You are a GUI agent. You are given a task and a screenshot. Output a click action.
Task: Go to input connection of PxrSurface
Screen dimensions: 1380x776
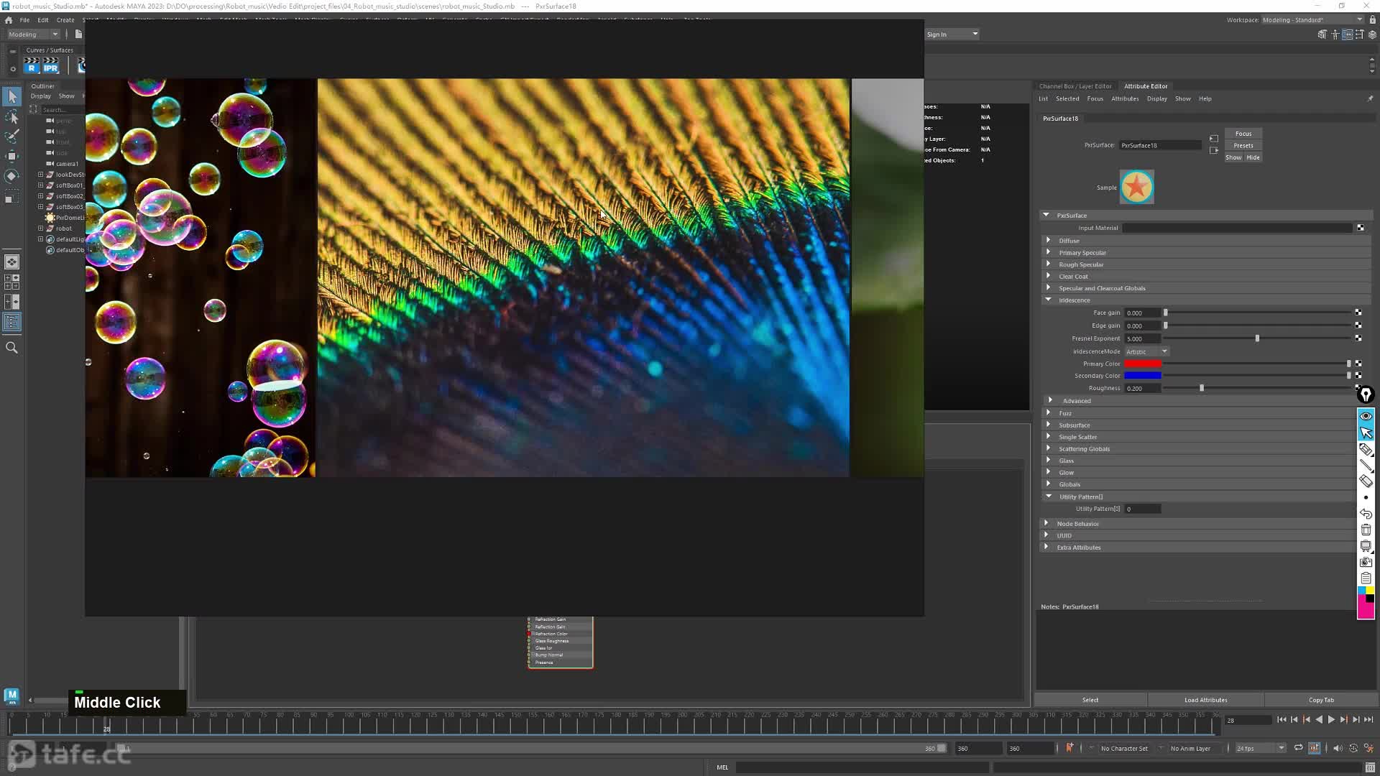[1214, 139]
